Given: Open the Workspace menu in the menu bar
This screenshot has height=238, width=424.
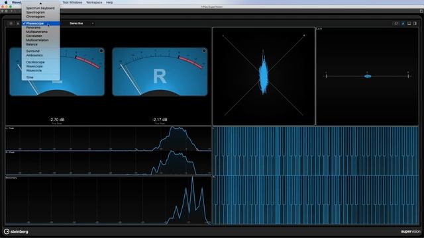Looking at the screenshot, I should (94, 3).
